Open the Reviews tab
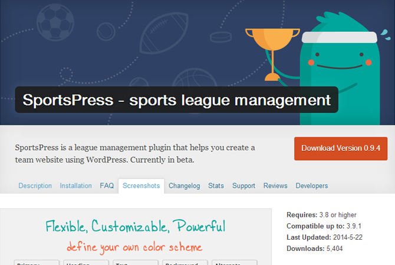 click(275, 185)
